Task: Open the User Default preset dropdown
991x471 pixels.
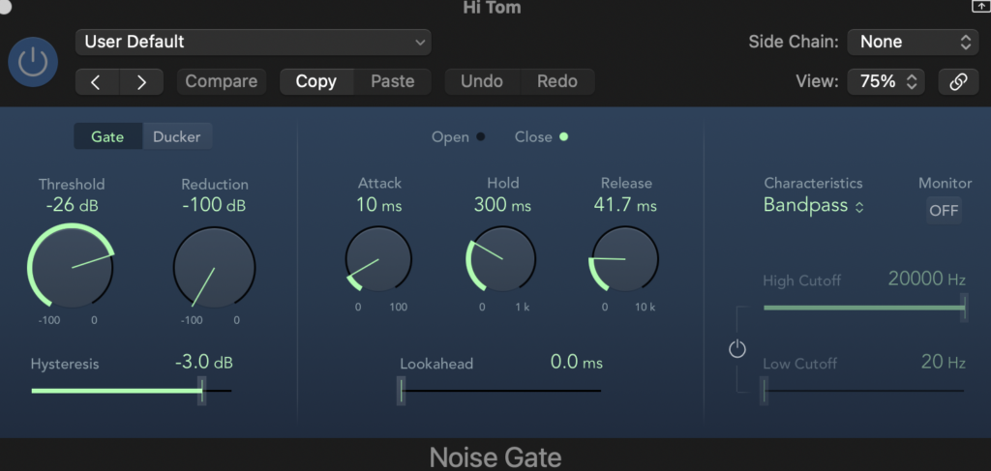Action: (254, 42)
